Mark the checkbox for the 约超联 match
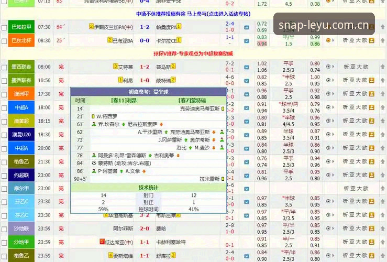The image size is (387, 262). [x=4, y=176]
